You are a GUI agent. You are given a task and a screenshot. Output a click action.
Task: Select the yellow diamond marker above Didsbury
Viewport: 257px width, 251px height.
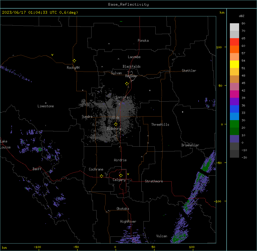click(x=116, y=124)
